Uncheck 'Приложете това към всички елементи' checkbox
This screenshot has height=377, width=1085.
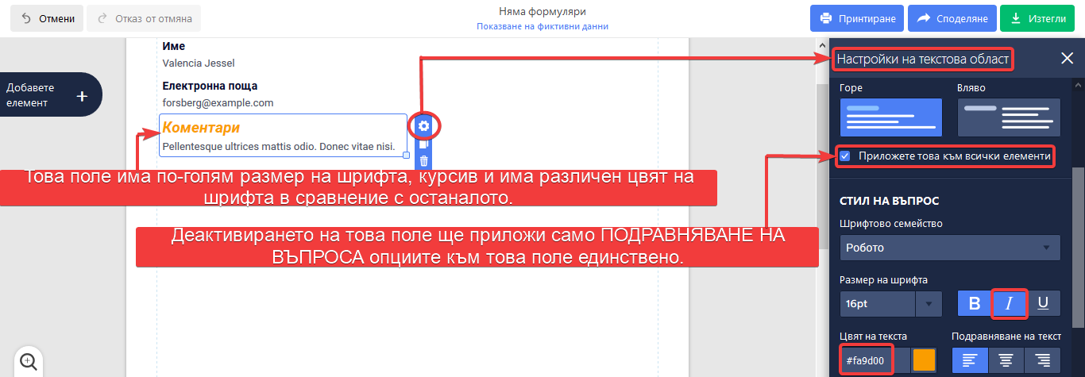pyautogui.click(x=845, y=156)
